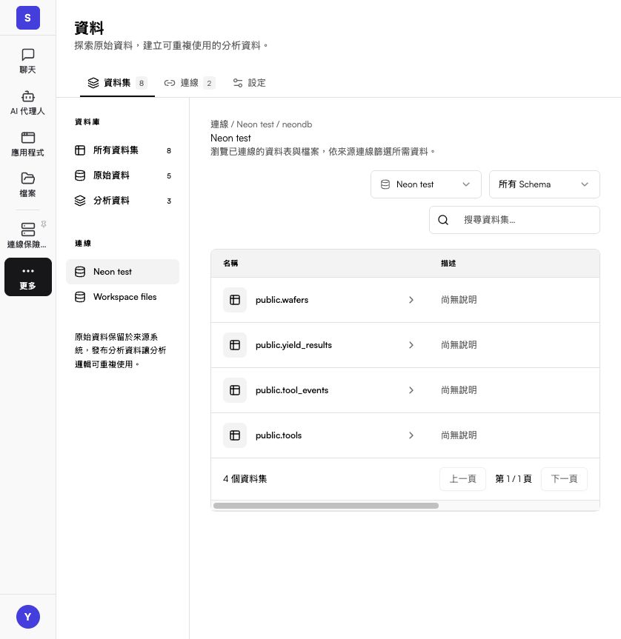Click the 設定 tab sliders icon
This screenshot has width=621, height=639.
pos(238,83)
